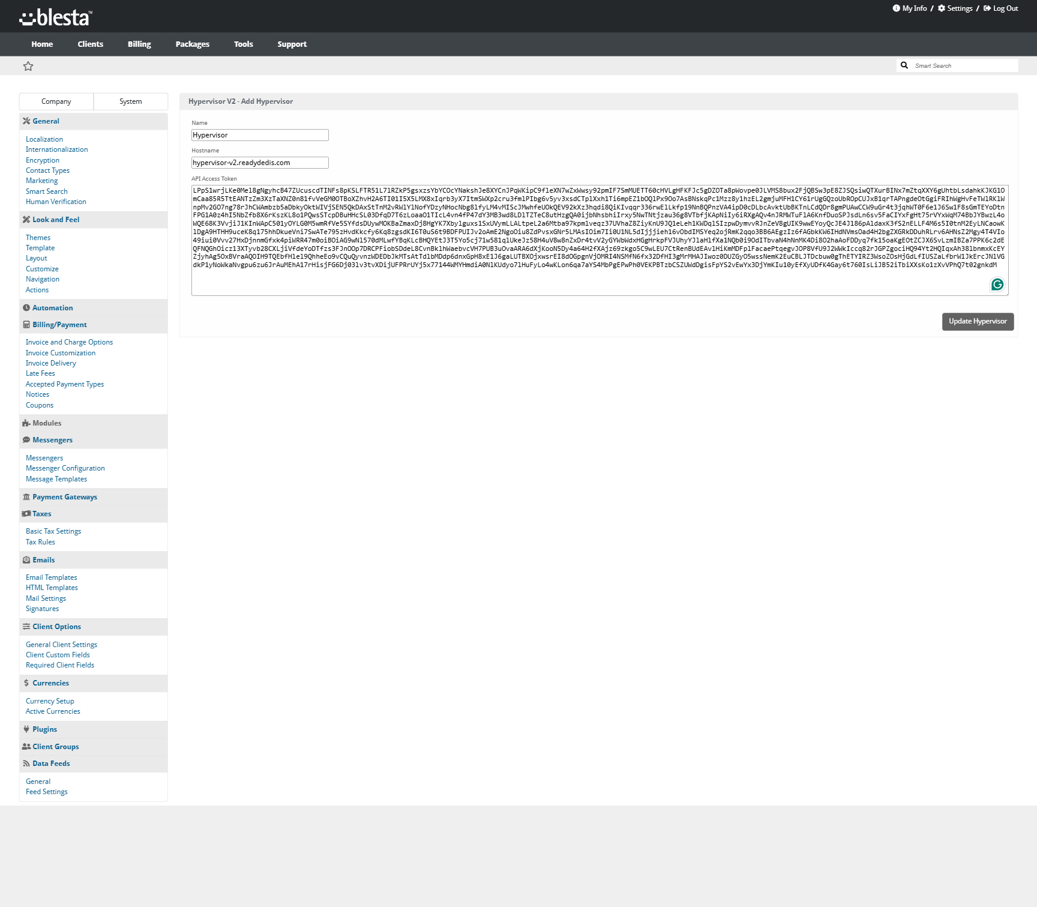Open the Contact Types link
The image size is (1037, 907).
47,170
